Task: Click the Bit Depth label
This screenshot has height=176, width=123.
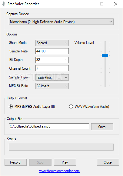Action: tap(16, 60)
